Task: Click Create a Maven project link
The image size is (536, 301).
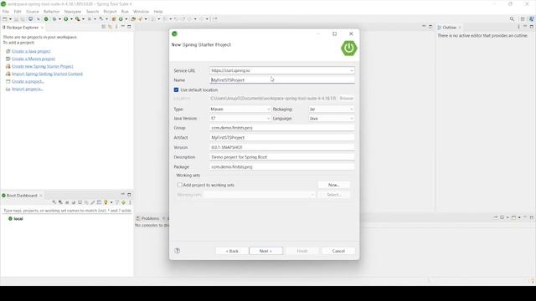Action: click(x=33, y=59)
